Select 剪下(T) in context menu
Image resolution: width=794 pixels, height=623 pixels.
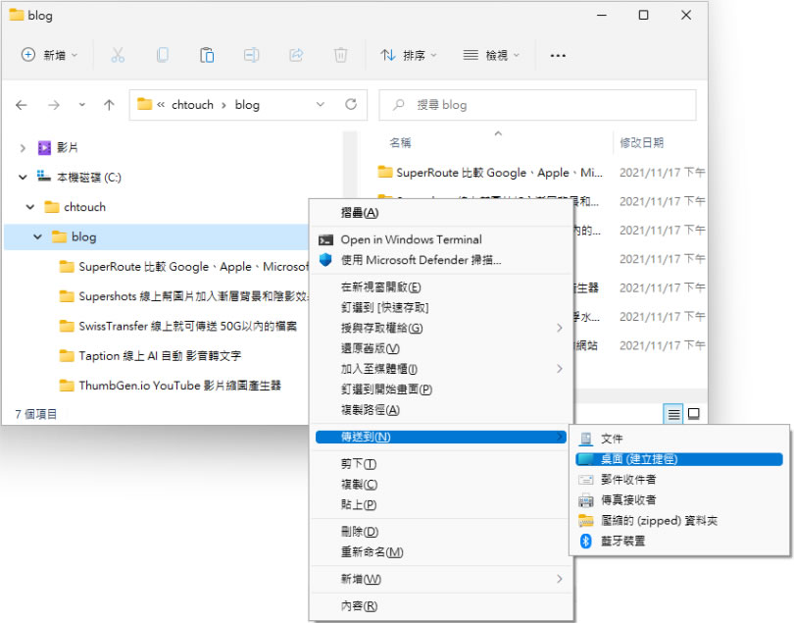click(x=440, y=464)
